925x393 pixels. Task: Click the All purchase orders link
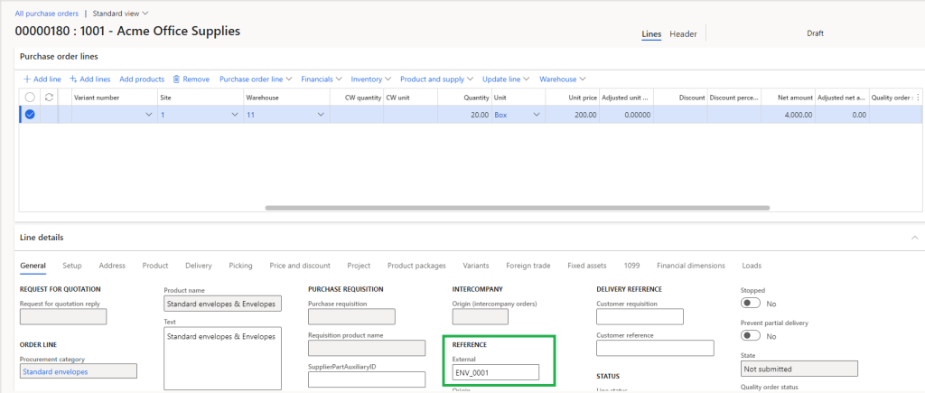(46, 14)
